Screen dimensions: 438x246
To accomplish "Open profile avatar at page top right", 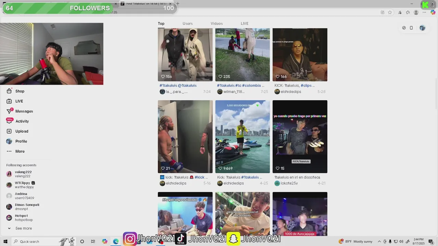I will (422, 28).
